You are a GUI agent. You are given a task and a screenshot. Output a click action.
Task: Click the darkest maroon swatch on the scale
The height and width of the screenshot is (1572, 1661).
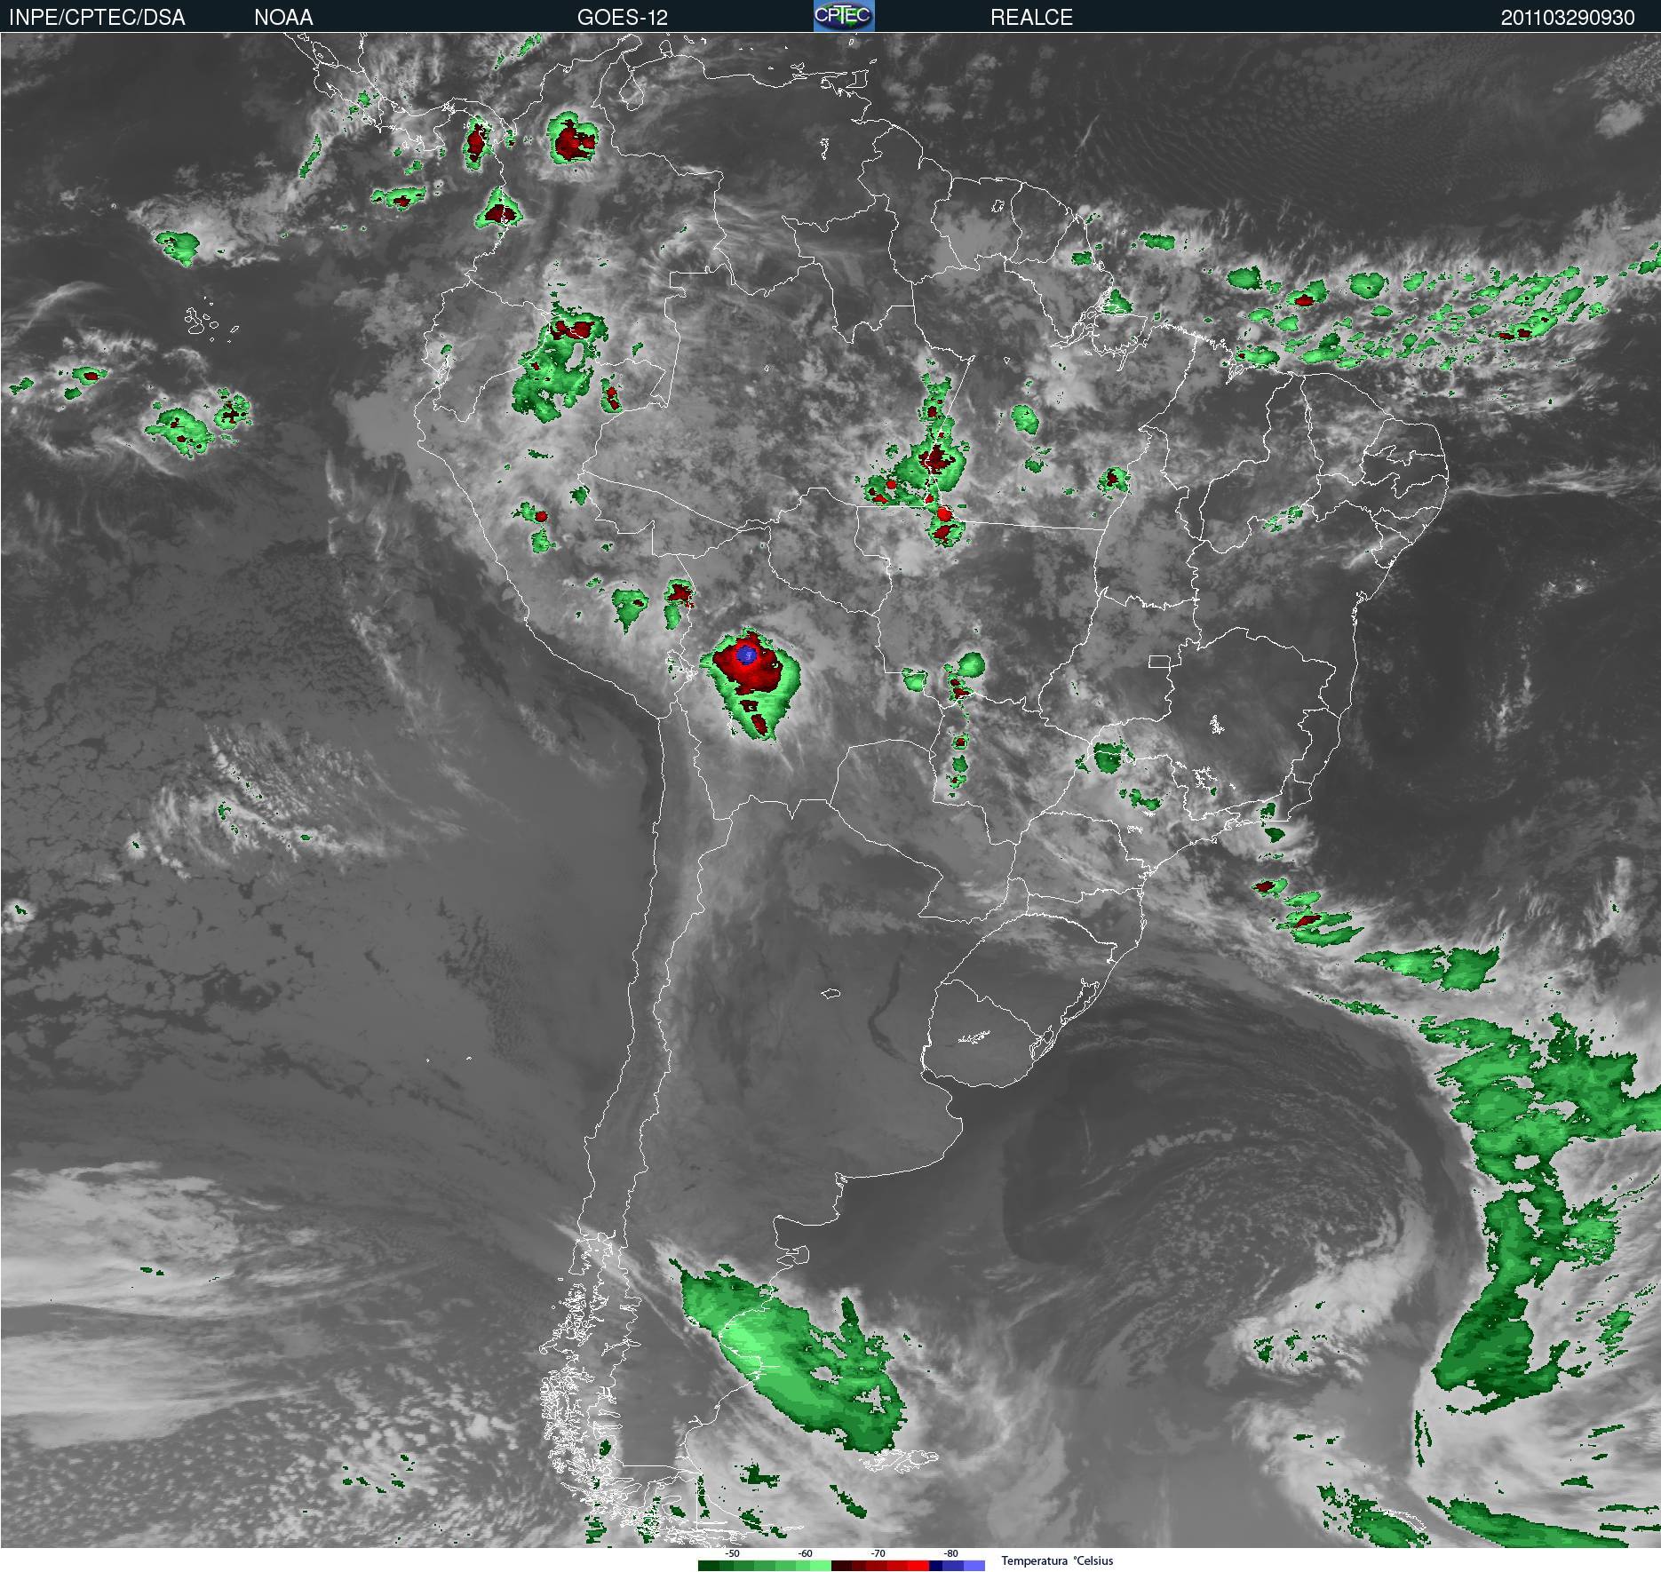tap(841, 1566)
